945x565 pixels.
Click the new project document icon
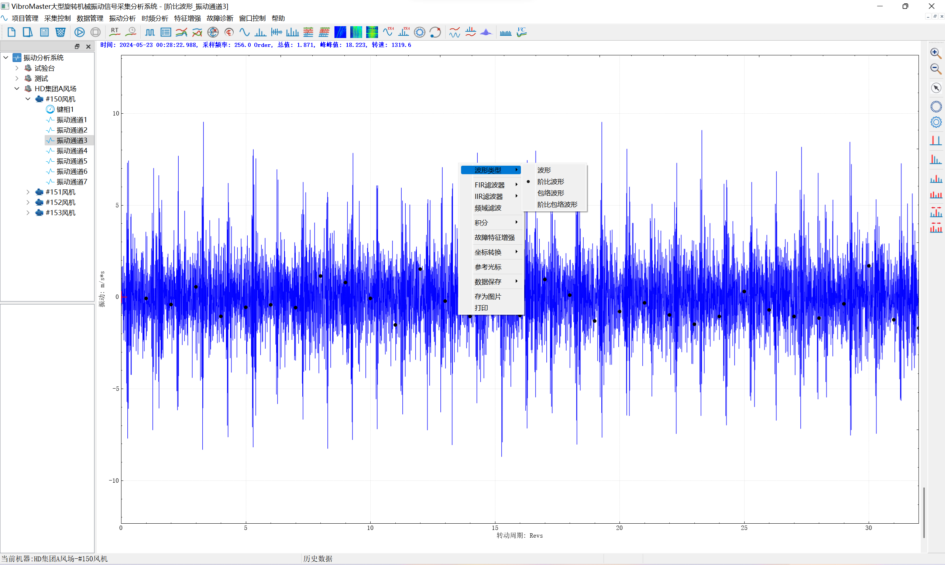point(11,32)
